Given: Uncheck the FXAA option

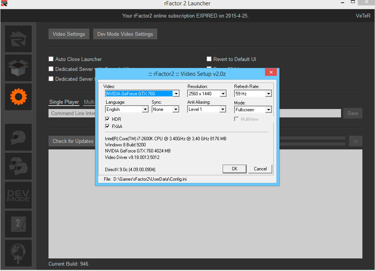Looking at the screenshot, I should tap(108, 126).
